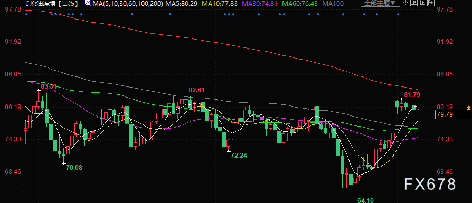Click the jump-to-start range icon
Viewport: 472px width, 203px height.
coord(414,3)
